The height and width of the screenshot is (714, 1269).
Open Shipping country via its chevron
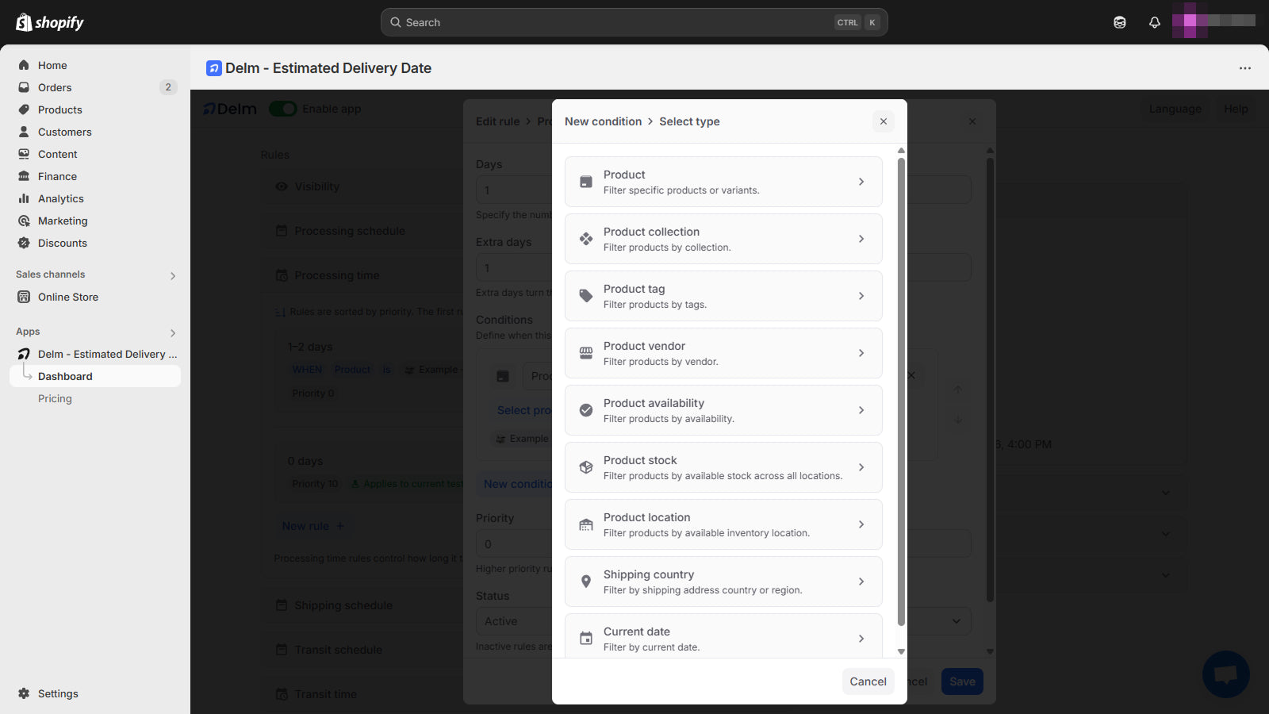(x=861, y=582)
